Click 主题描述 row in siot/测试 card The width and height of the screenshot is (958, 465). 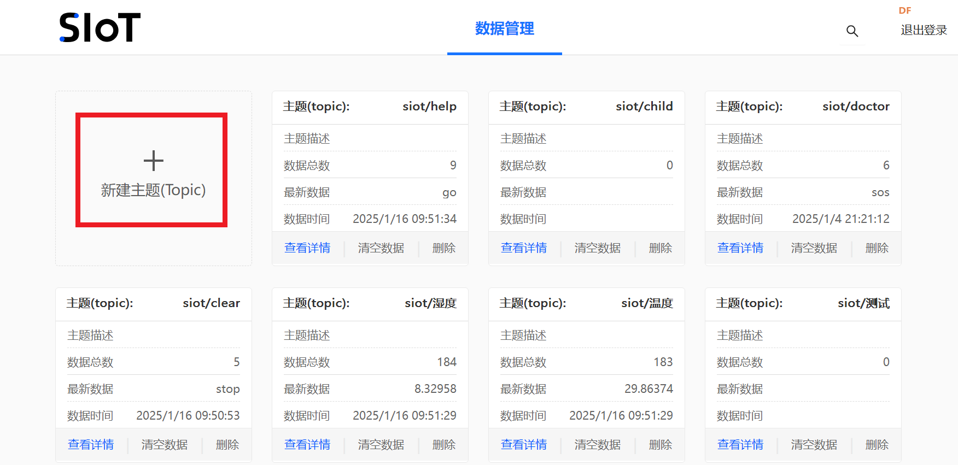pos(803,335)
